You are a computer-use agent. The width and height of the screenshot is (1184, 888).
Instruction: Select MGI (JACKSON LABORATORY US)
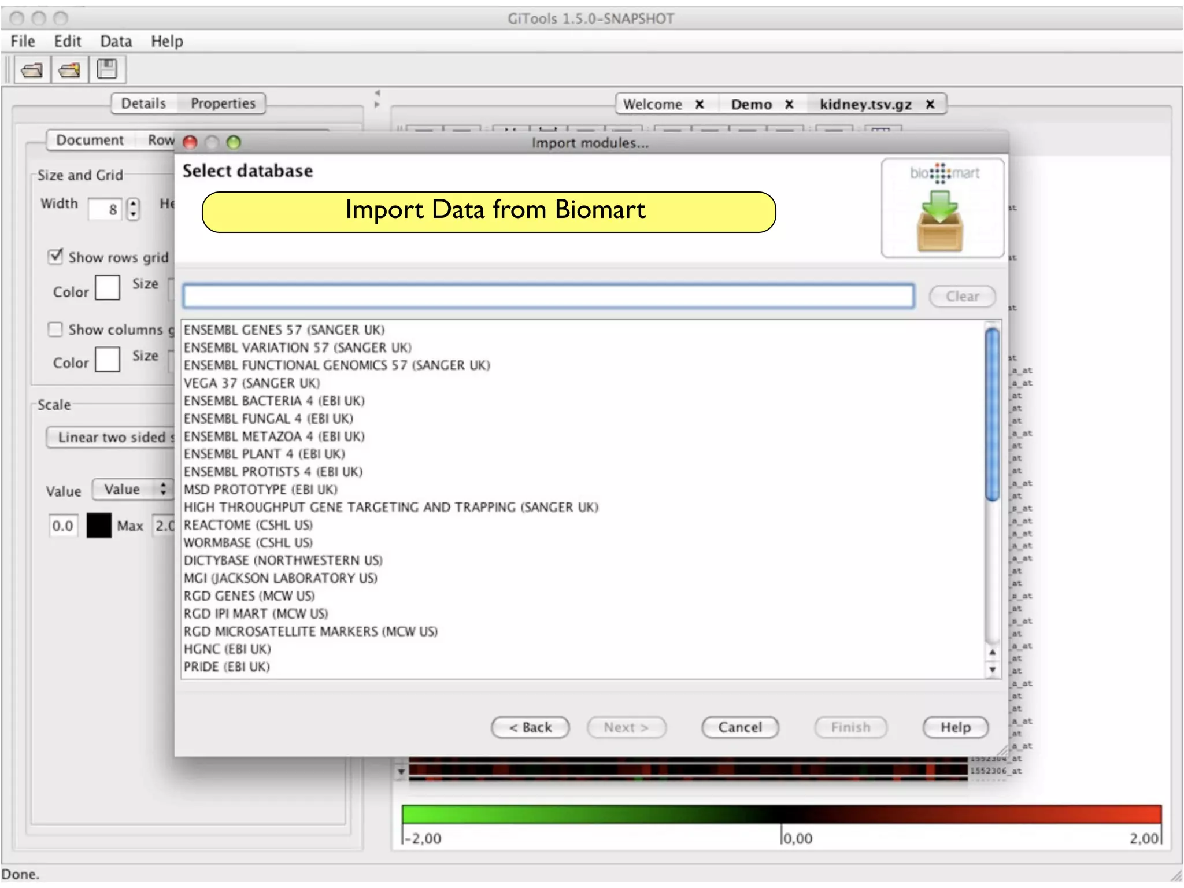pyautogui.click(x=582, y=578)
